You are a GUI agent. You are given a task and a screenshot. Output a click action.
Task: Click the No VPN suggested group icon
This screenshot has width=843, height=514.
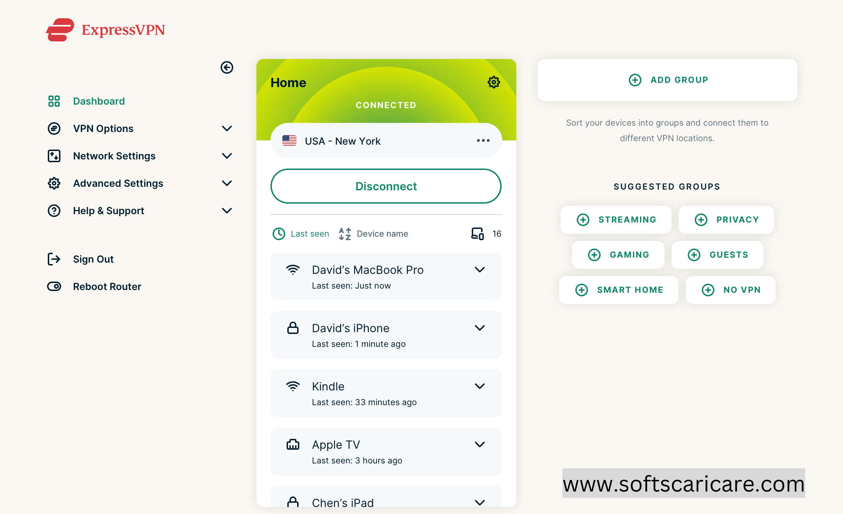coord(708,289)
